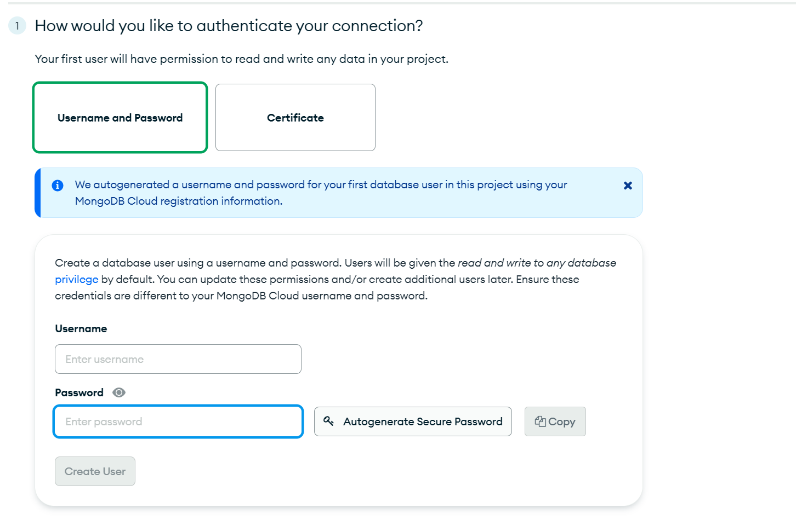Focus the Enter password input field
This screenshot has width=796, height=520.
[178, 421]
